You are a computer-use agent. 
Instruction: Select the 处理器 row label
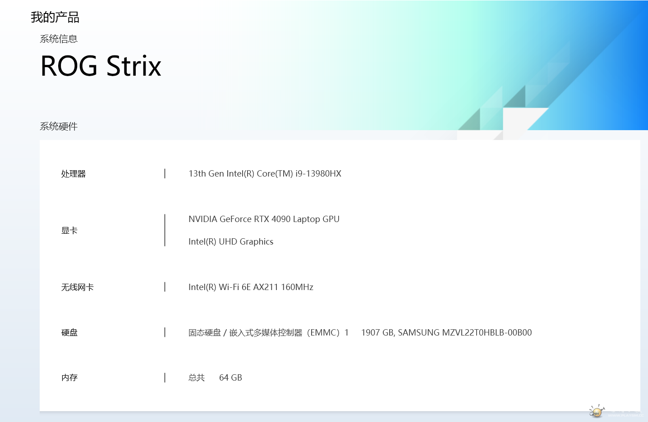click(74, 174)
